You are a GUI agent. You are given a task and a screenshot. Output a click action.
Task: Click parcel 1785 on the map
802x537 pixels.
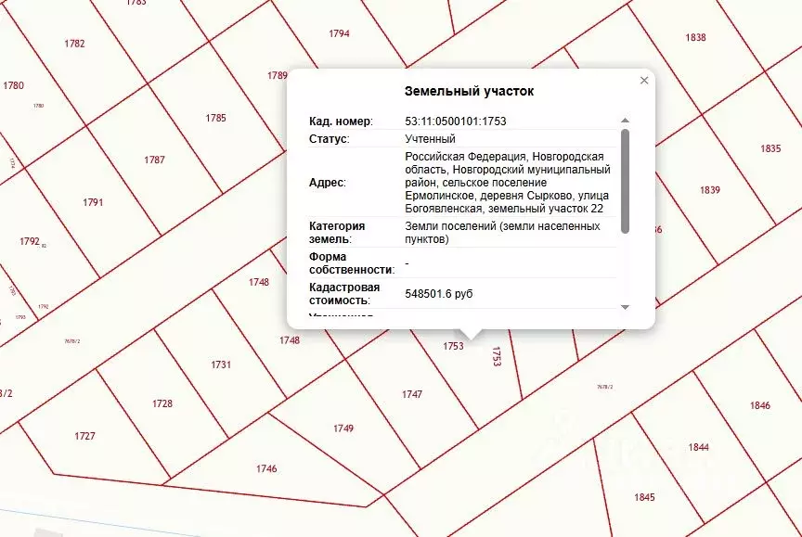(x=215, y=119)
